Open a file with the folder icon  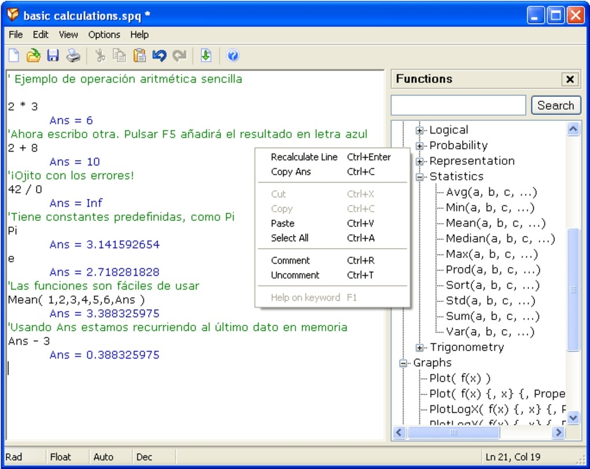34,56
